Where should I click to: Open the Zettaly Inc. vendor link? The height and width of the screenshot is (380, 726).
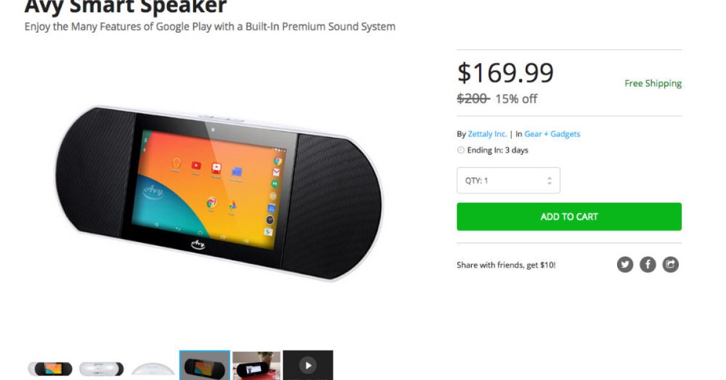(x=487, y=134)
